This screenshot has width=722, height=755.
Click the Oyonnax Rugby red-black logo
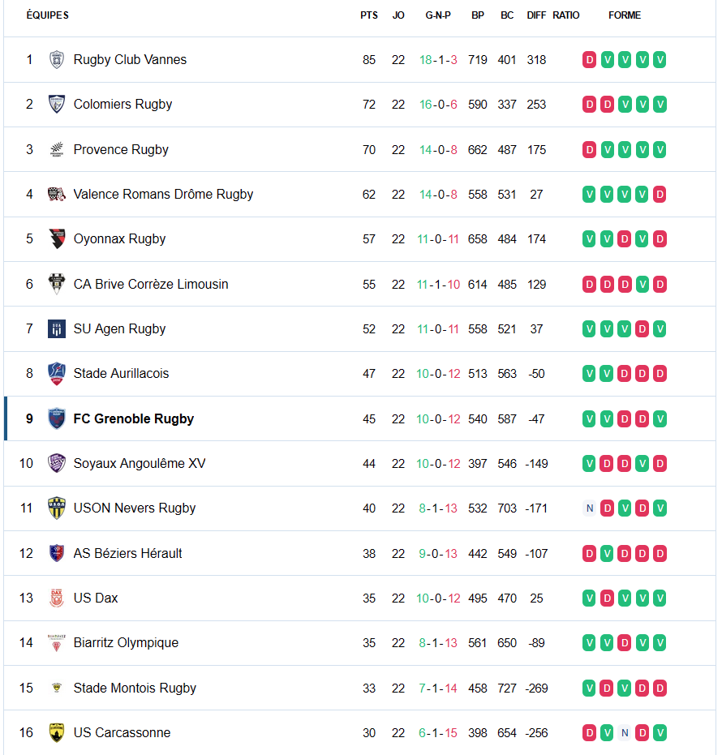click(x=56, y=239)
